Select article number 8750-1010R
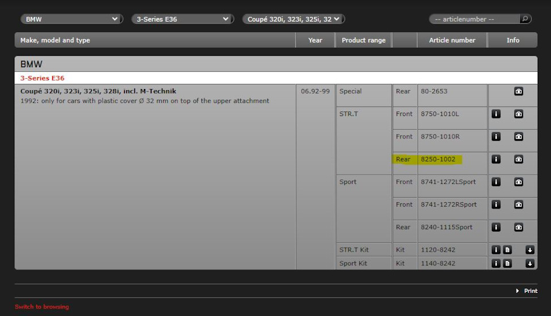Image resolution: width=551 pixels, height=316 pixels. click(x=440, y=137)
